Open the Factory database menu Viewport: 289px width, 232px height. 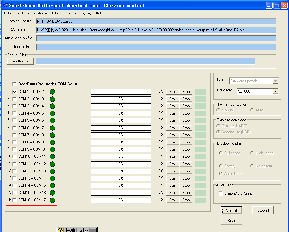pyautogui.click(x=31, y=13)
